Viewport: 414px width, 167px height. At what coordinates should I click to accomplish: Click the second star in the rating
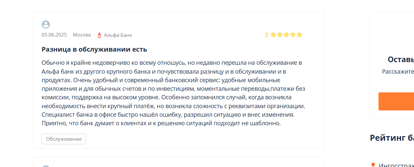click(280, 35)
